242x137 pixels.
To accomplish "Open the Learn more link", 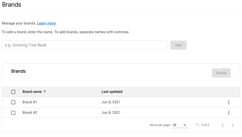I will 46,23.
